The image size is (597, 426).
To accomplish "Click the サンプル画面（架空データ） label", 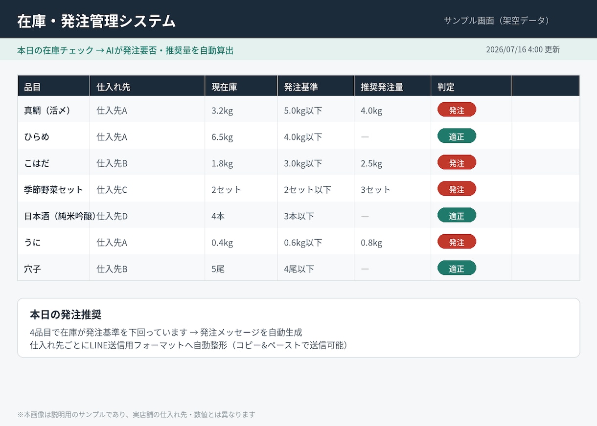I will tap(498, 21).
